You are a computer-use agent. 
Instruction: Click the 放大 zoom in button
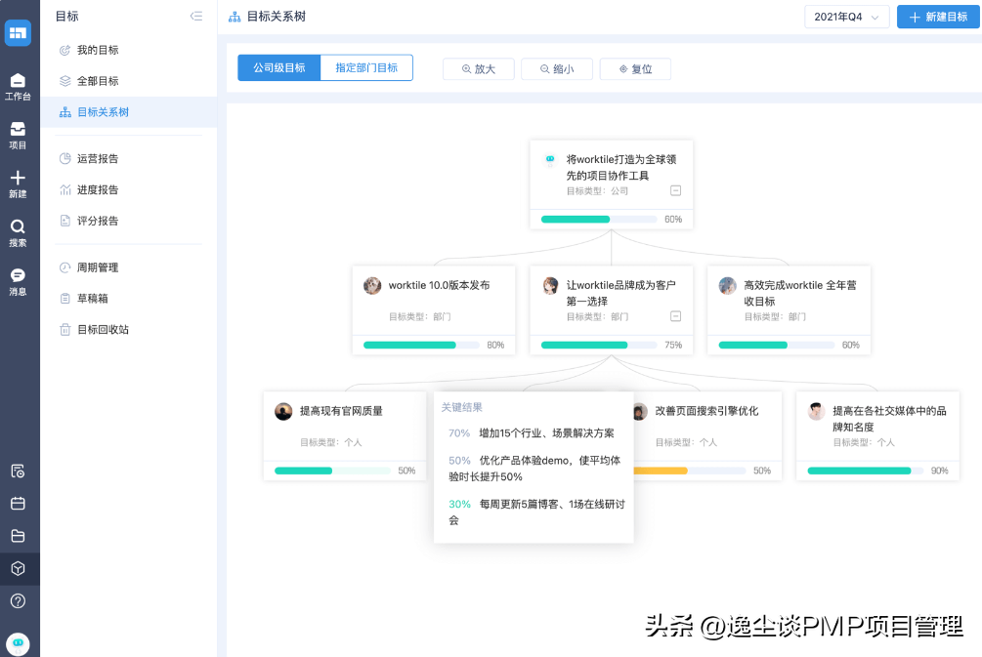tap(479, 69)
